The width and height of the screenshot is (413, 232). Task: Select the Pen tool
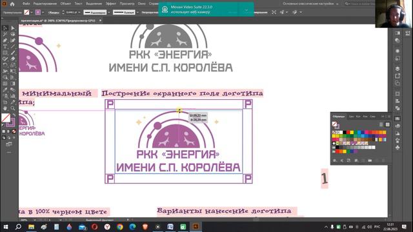tap(5, 40)
